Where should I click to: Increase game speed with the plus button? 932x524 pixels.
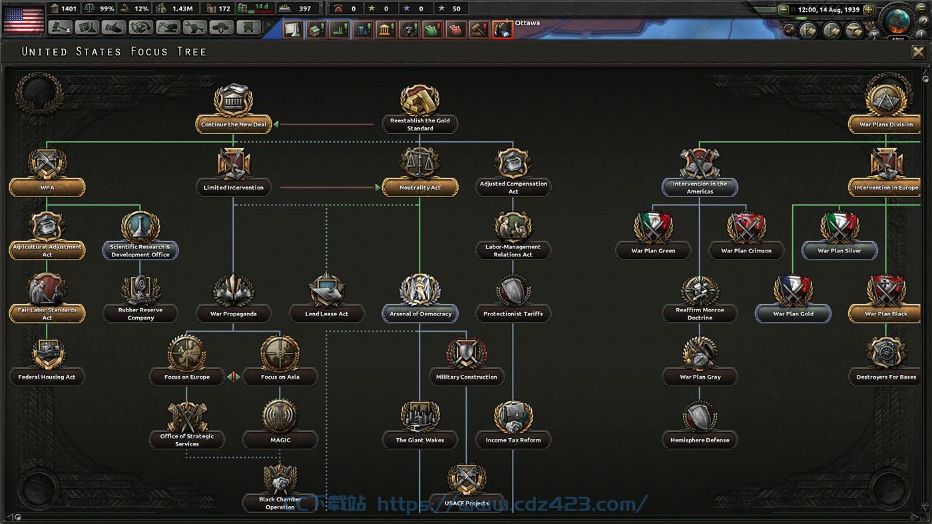click(x=868, y=10)
